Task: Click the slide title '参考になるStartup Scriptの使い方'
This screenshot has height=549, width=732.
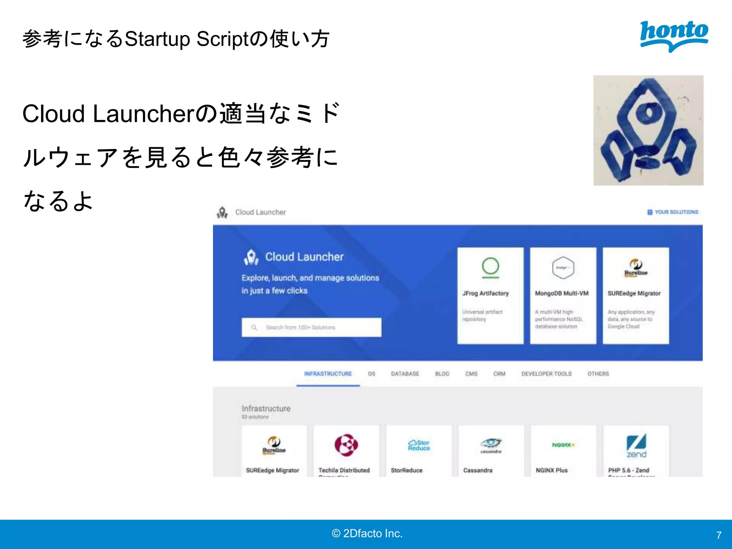Action: point(176,39)
